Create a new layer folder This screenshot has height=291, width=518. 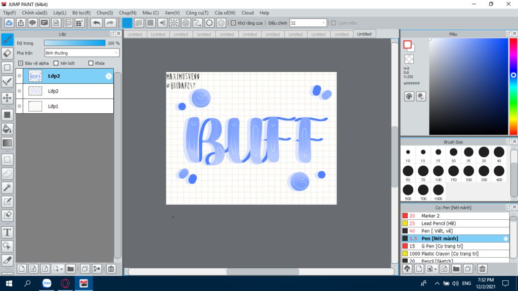pos(70,269)
